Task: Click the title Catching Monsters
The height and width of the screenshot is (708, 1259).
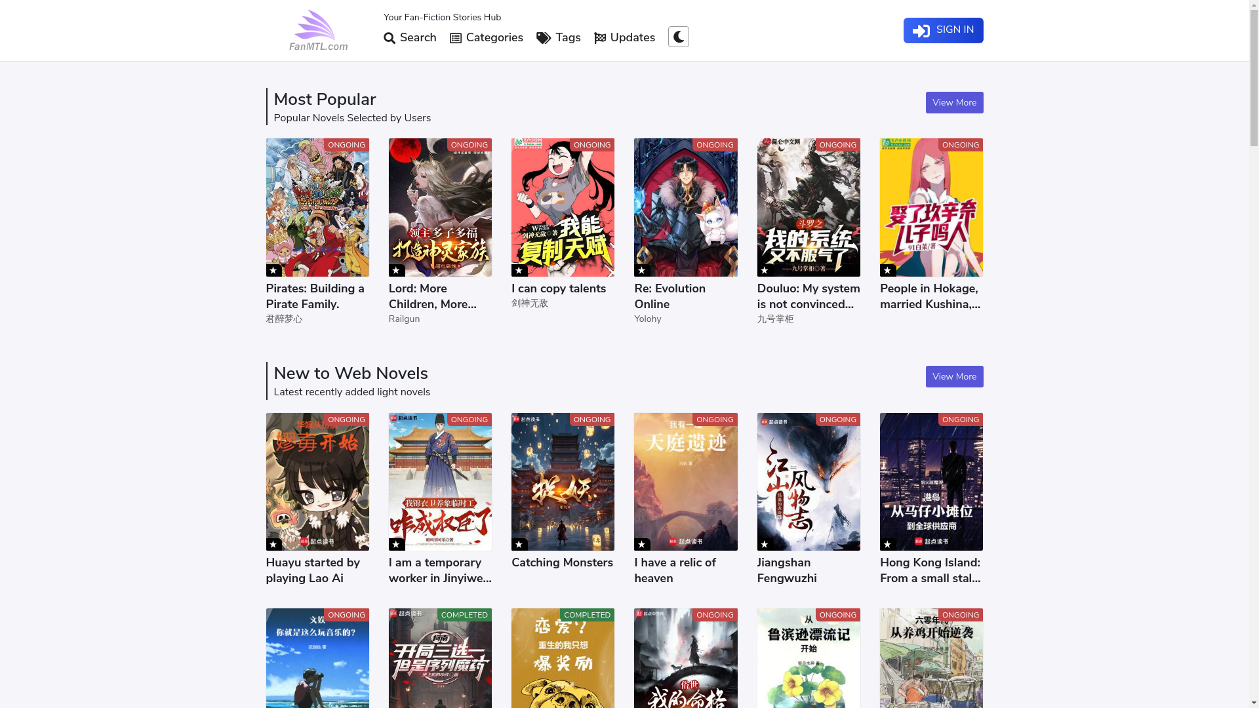Action: tap(562, 562)
